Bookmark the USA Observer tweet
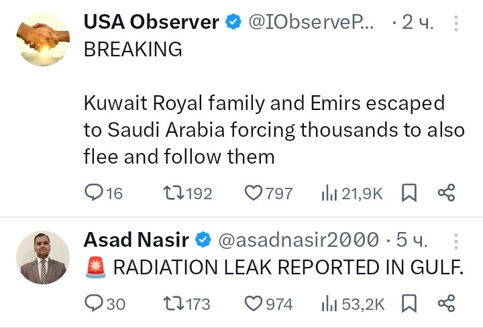The height and width of the screenshot is (328, 483). tap(409, 194)
